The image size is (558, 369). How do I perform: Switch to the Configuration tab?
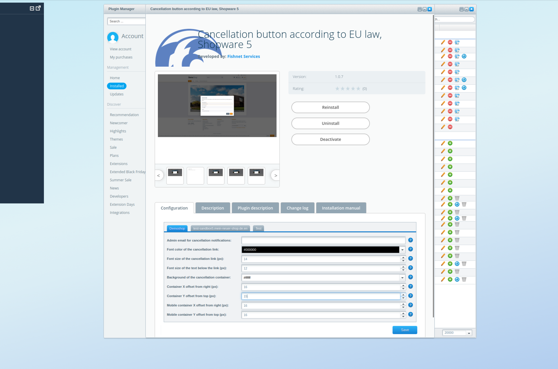tap(174, 208)
